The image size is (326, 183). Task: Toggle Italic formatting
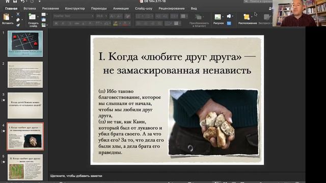(63, 23)
